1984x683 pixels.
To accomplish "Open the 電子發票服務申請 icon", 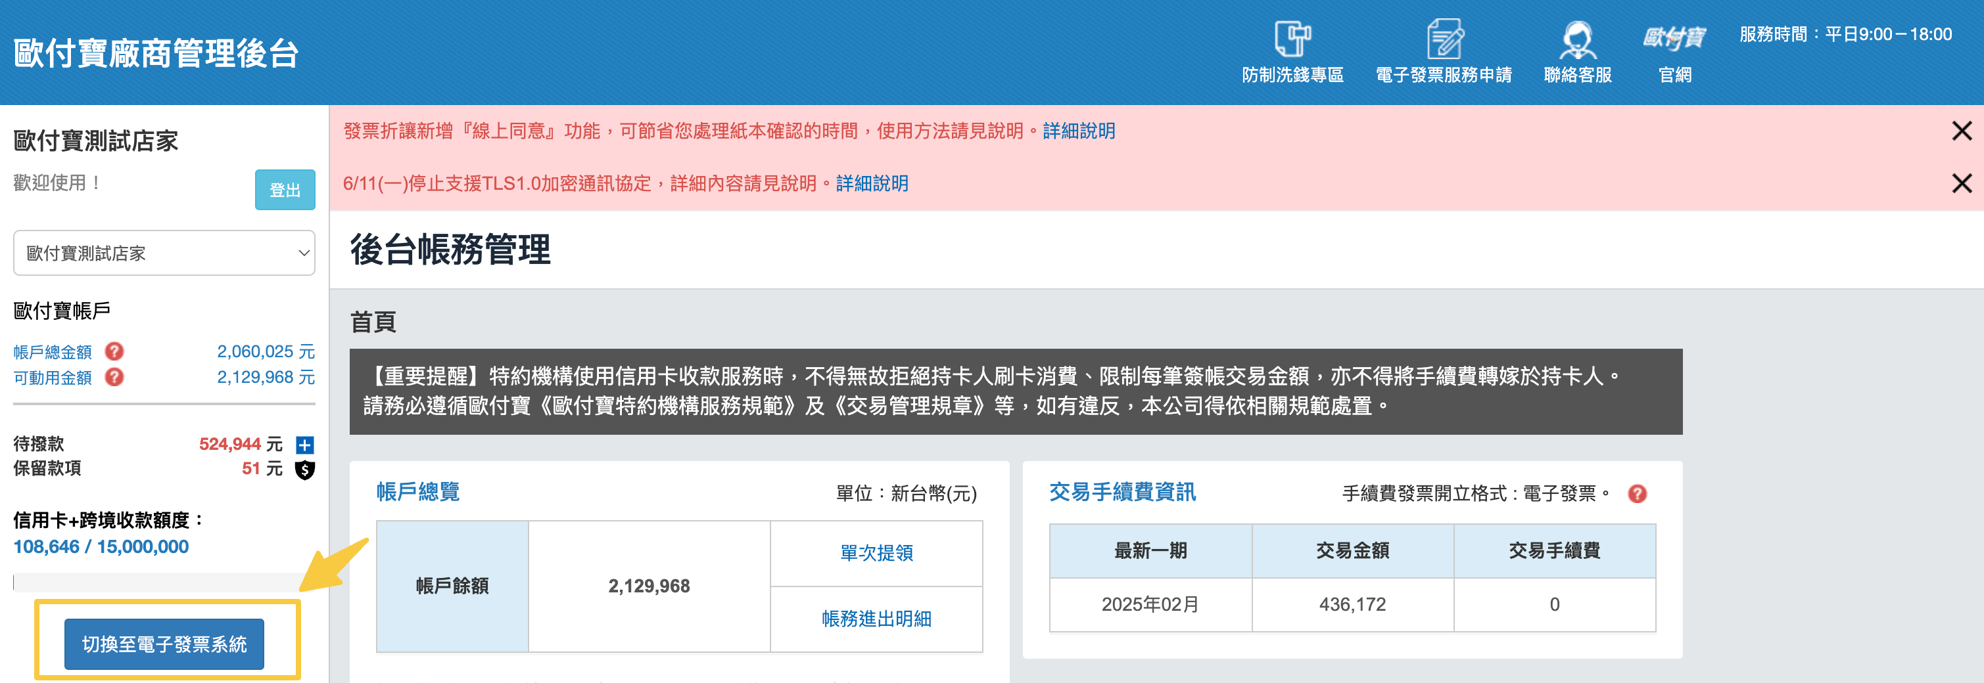I will click(x=1444, y=39).
